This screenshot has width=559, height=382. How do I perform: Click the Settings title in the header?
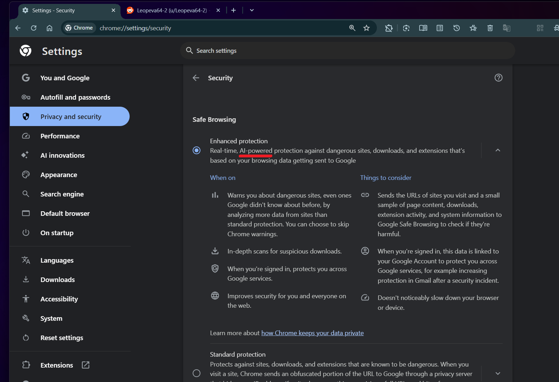62,51
